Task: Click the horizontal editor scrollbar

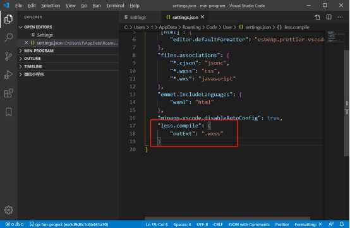Action: (x=227, y=218)
